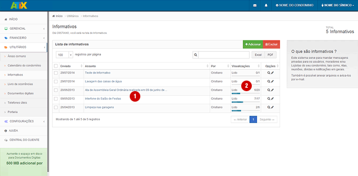Sort table by Enviado column
This screenshot has height=176, width=358.
tap(72, 66)
